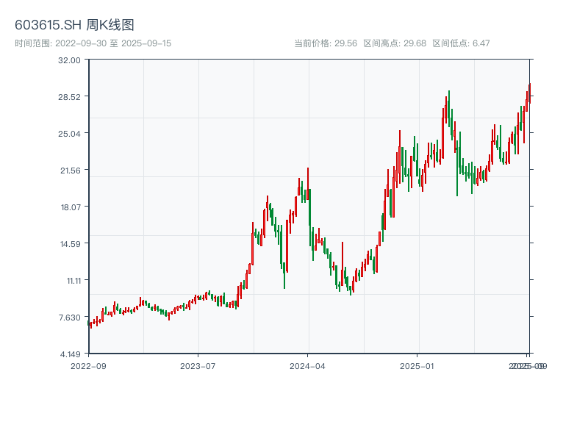Click the 4.149 y-axis label
Viewport: 588px width, 441px height.
coord(70,354)
